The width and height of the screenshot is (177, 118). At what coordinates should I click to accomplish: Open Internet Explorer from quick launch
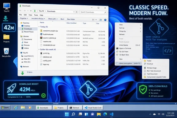click(16, 108)
